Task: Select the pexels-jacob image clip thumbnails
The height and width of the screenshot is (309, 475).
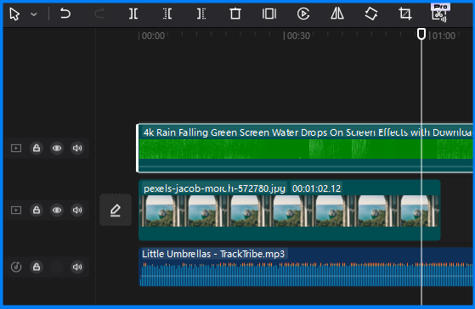Action: pos(289,211)
